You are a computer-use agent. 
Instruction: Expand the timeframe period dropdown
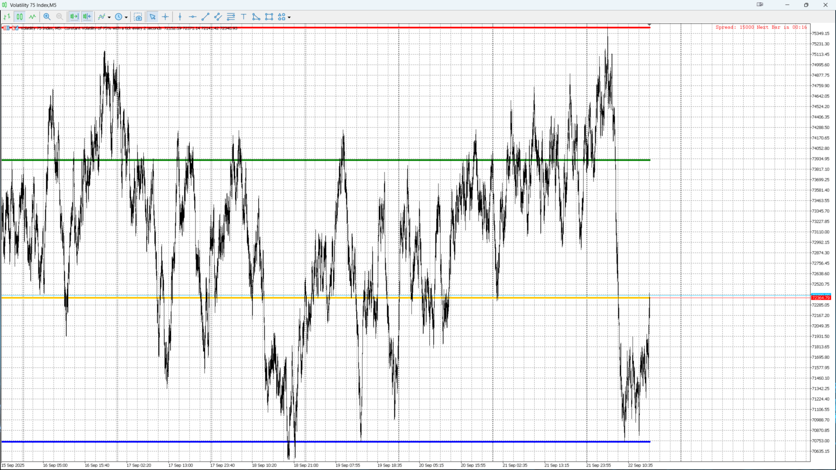coord(126,17)
